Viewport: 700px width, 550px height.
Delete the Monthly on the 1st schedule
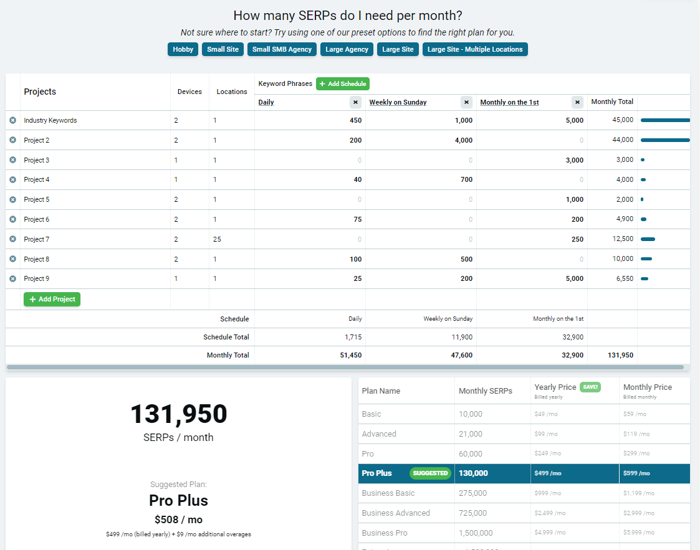point(577,102)
